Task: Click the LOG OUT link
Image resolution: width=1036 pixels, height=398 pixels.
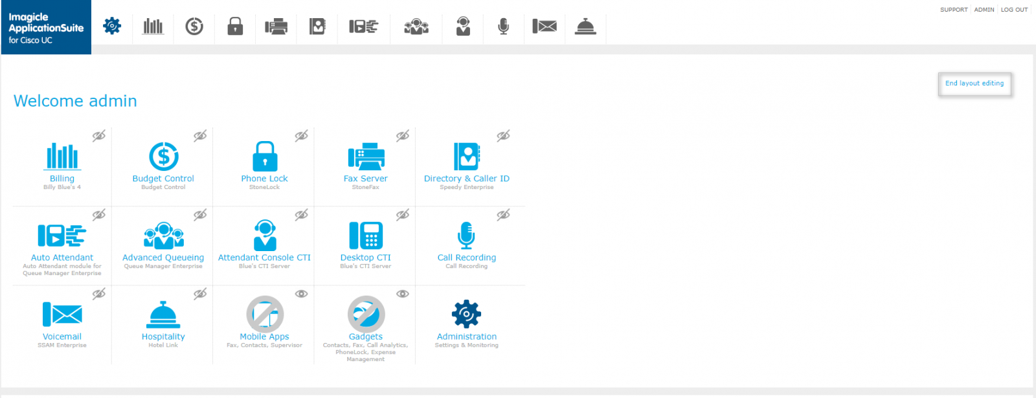Action: point(1014,10)
